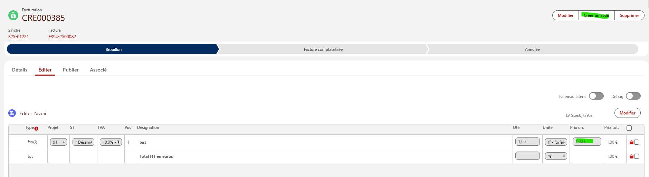Click the blue Editer l'avoir calculator icon
Screen dimensions: 649x177
click(x=12, y=113)
